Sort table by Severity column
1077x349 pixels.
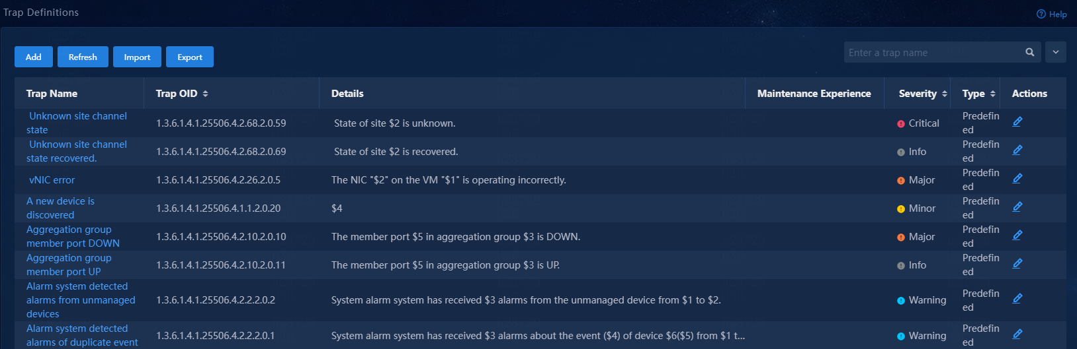coord(944,94)
